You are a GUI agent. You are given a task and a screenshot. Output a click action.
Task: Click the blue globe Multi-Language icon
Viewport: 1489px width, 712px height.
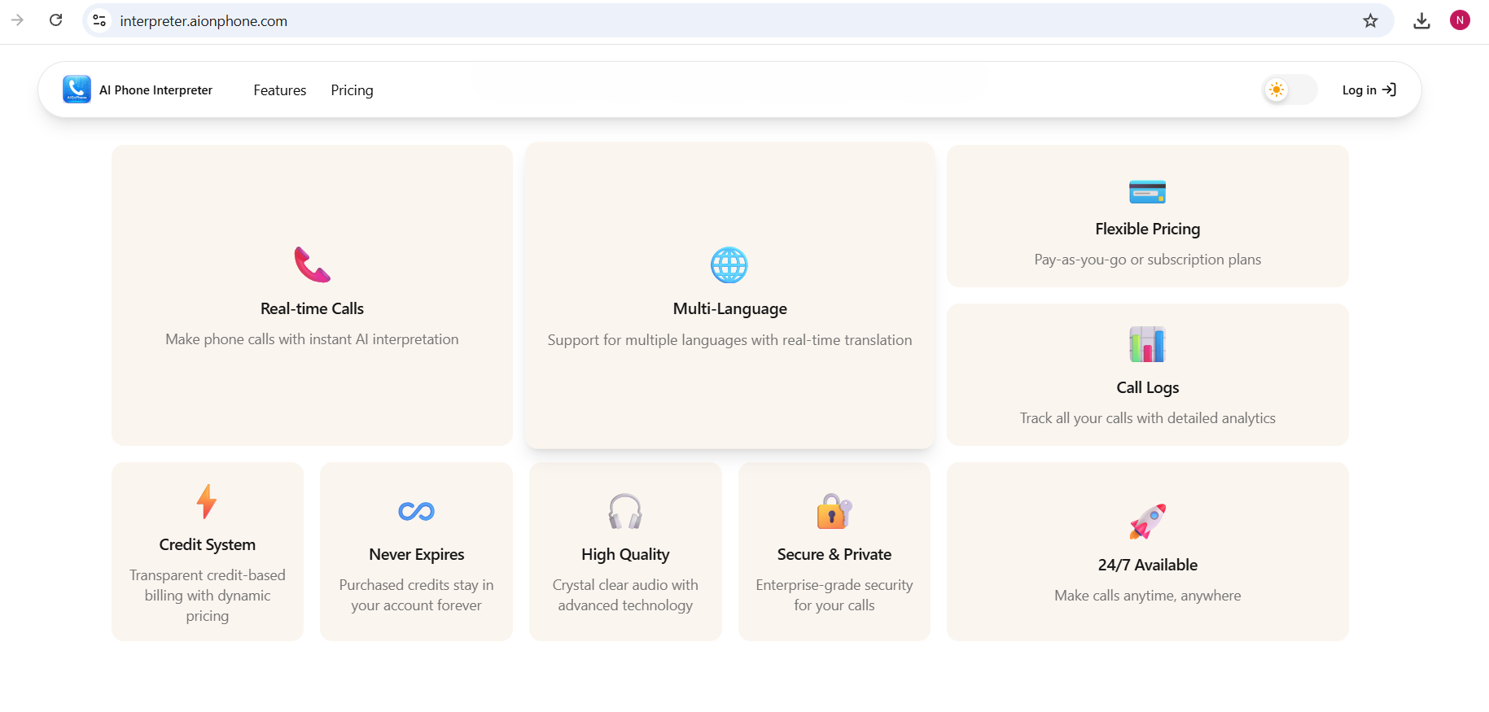(x=729, y=264)
